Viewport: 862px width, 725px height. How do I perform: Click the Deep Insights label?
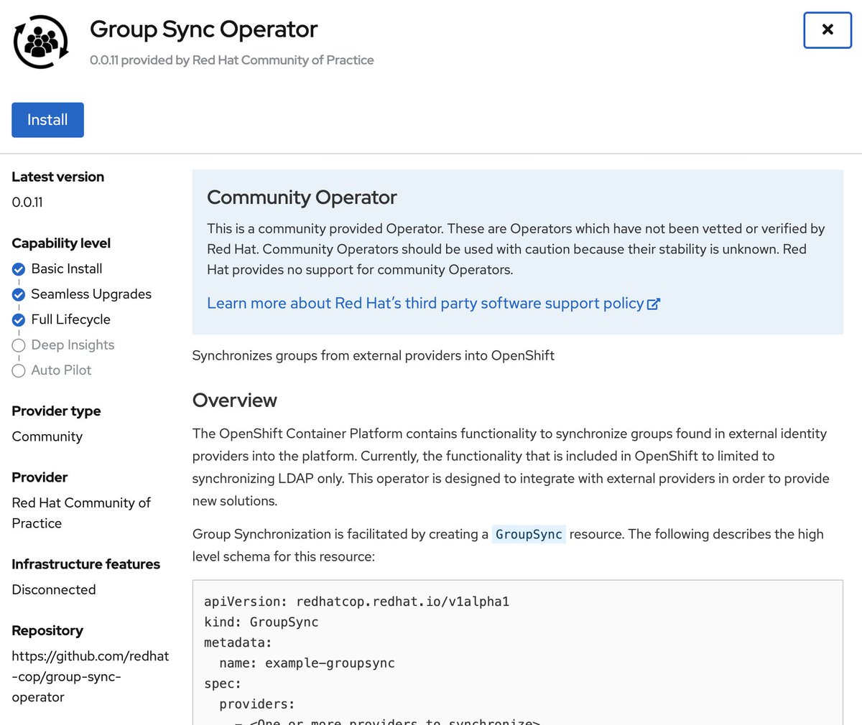coord(73,345)
